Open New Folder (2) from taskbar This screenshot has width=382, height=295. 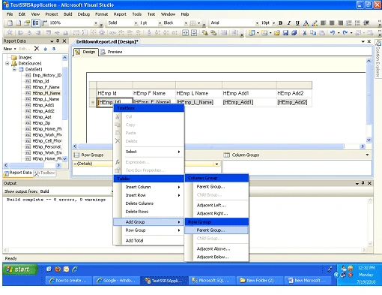260,281
